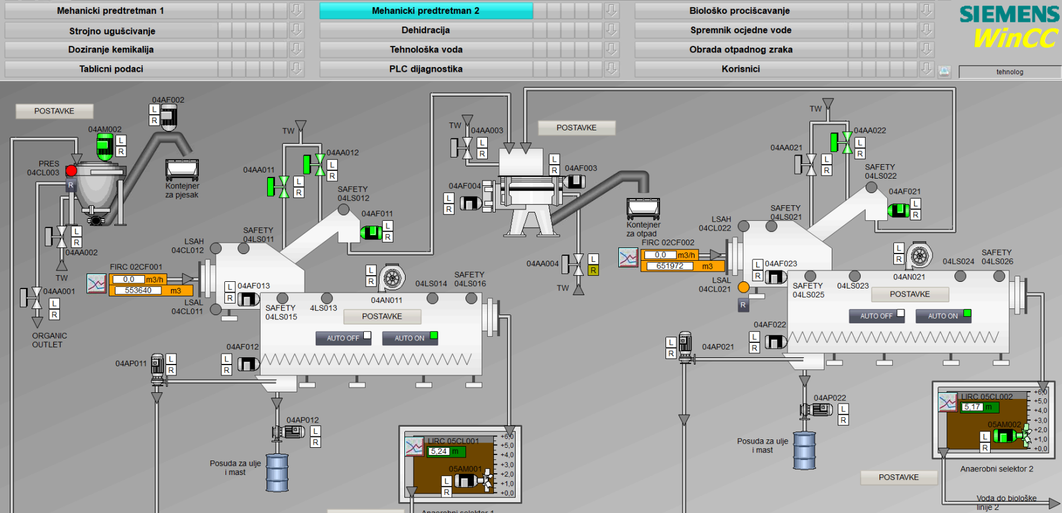Click the 04AF011 green motor icon
Screen dimensions: 1062x513
click(x=371, y=232)
